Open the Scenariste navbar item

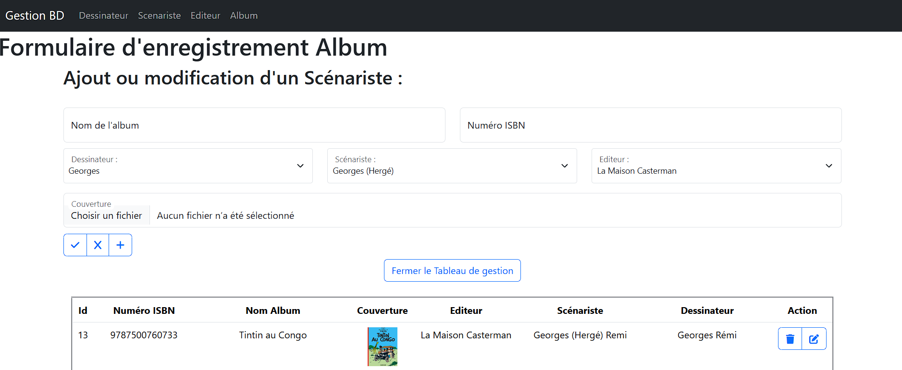coord(159,16)
